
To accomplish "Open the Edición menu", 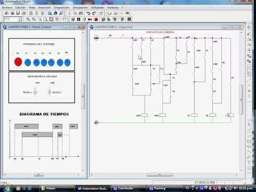I will [20, 7].
